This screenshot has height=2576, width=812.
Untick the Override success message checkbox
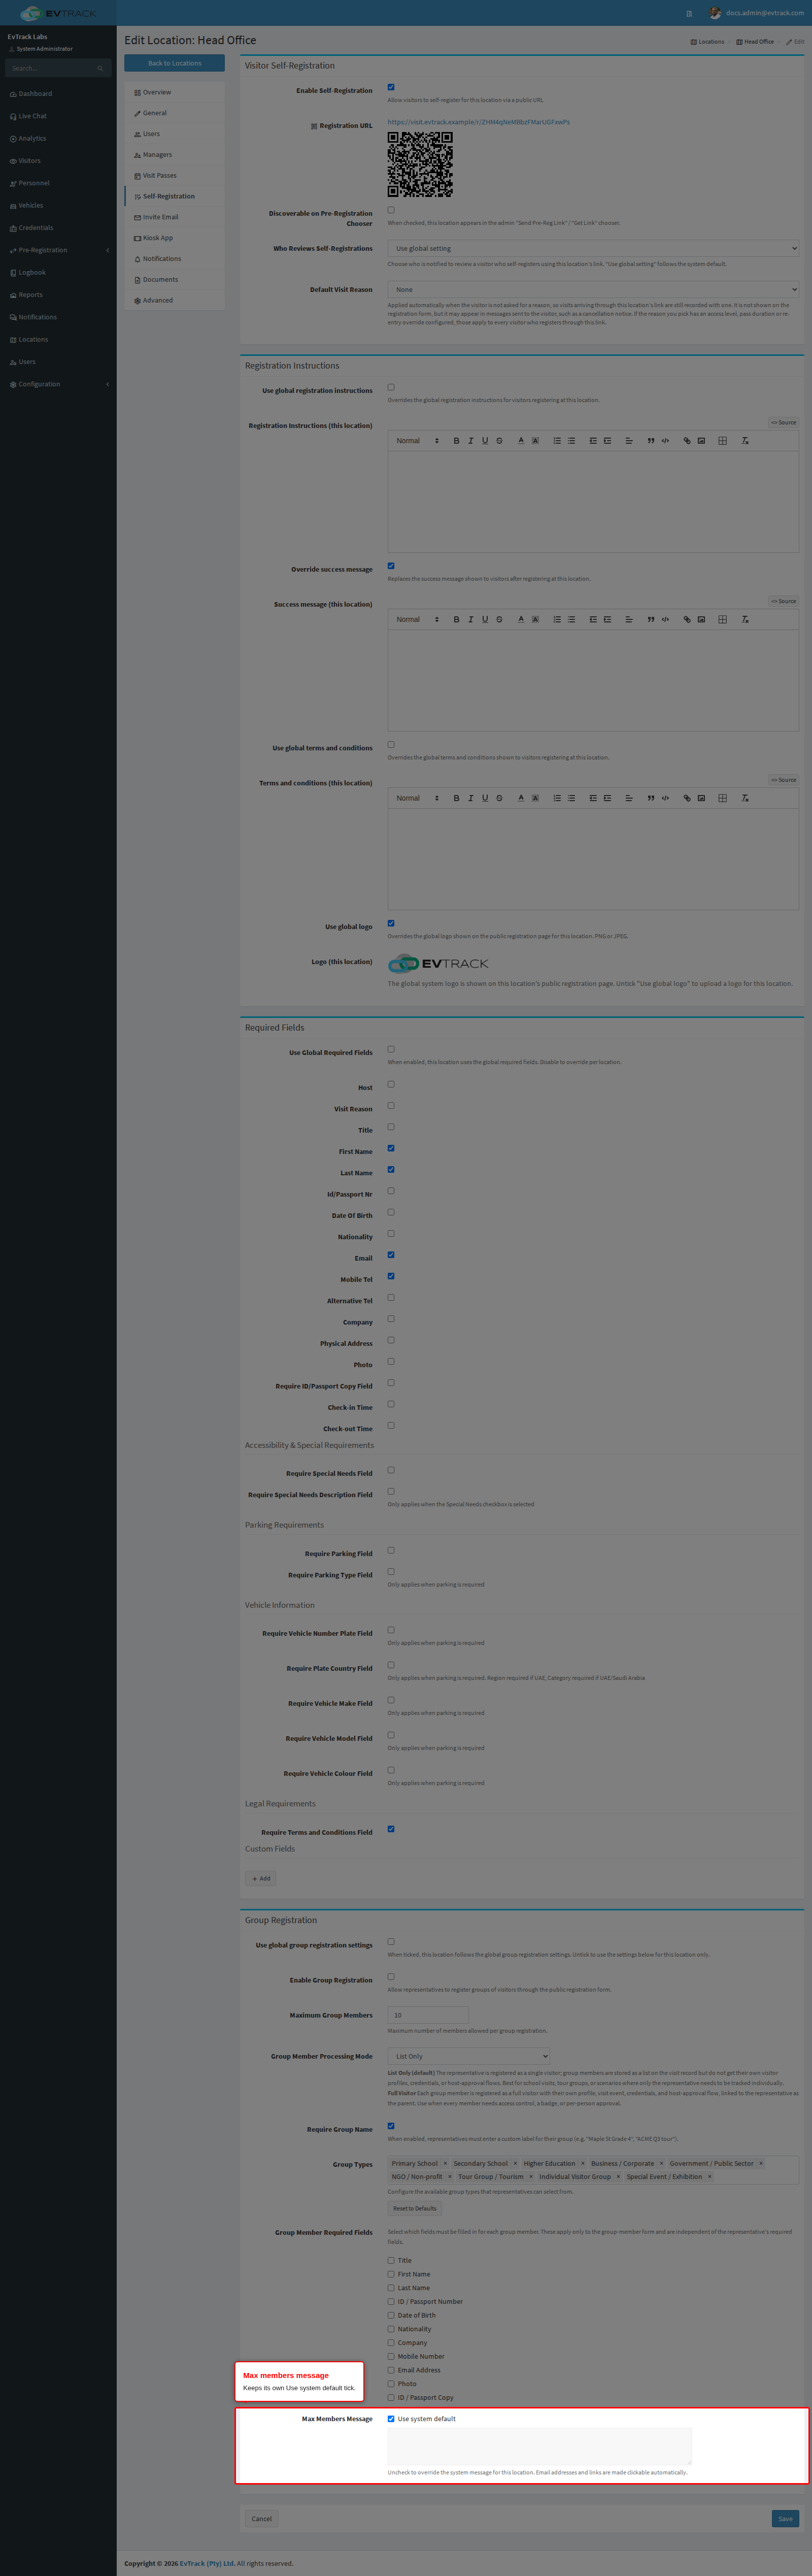(x=391, y=566)
